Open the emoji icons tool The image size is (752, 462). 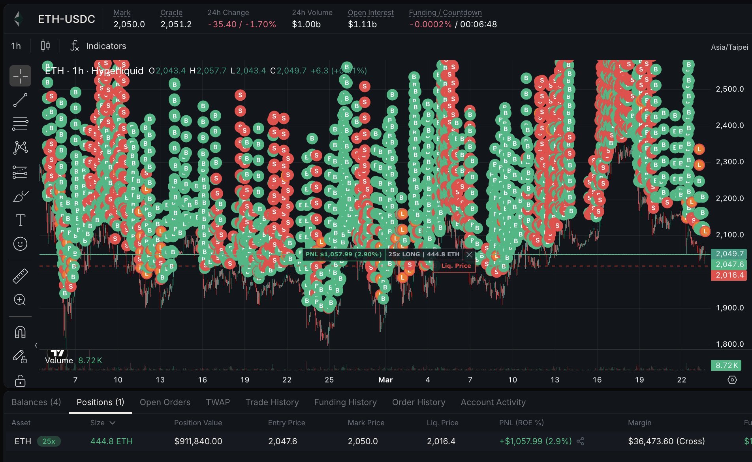click(x=20, y=244)
